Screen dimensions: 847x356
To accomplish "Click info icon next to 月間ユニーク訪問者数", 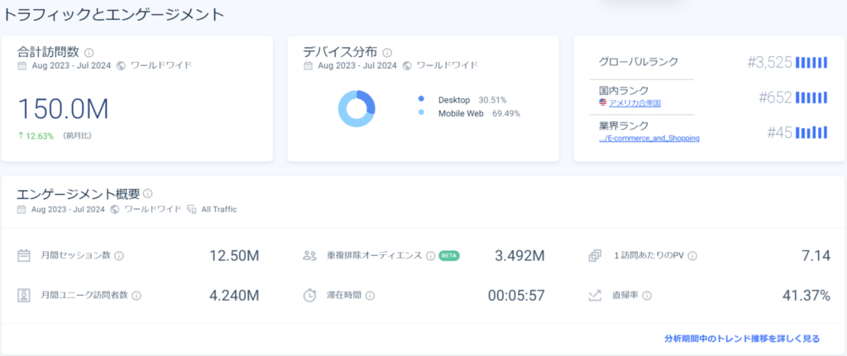I will pos(136,296).
